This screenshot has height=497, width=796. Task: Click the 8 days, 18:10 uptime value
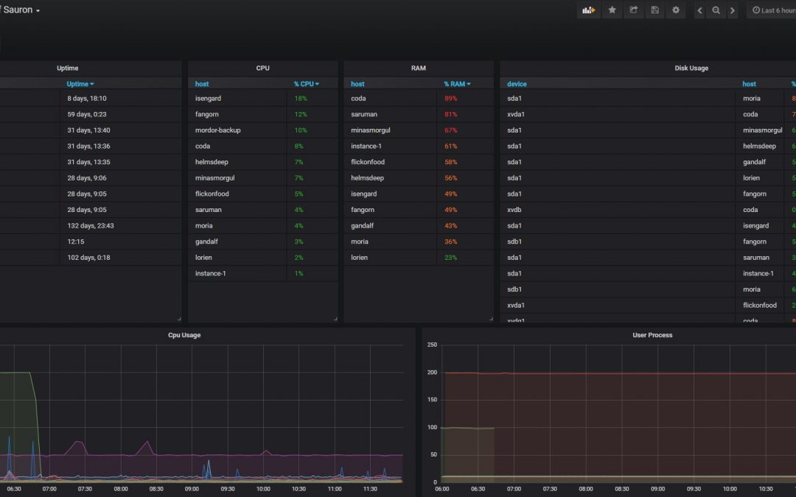pyautogui.click(x=87, y=99)
